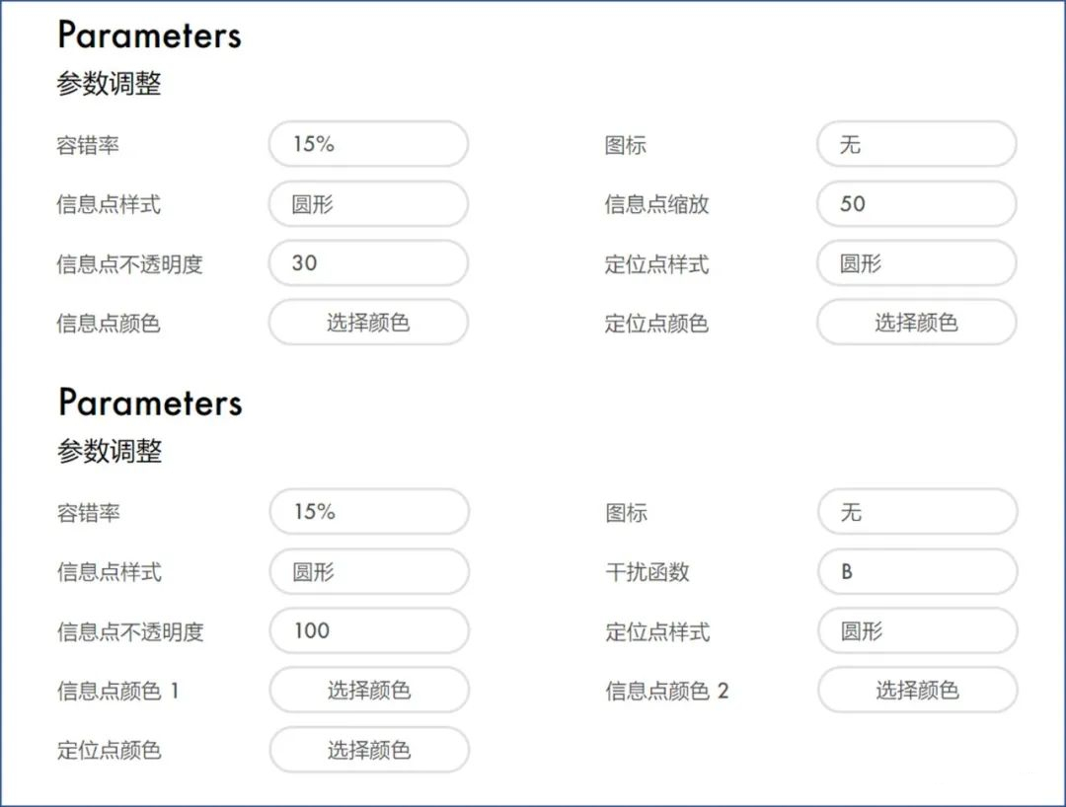Click 选择颜色 for 信息点颜色 2
Screen dimensions: 1066x807
pyautogui.click(x=918, y=690)
